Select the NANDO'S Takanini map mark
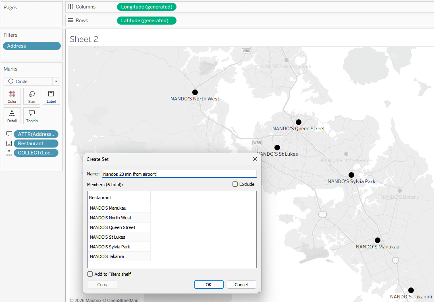 click(411, 290)
